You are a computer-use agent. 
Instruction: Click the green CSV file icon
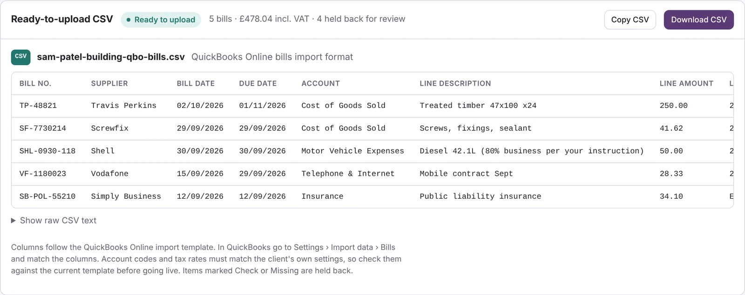coord(21,57)
